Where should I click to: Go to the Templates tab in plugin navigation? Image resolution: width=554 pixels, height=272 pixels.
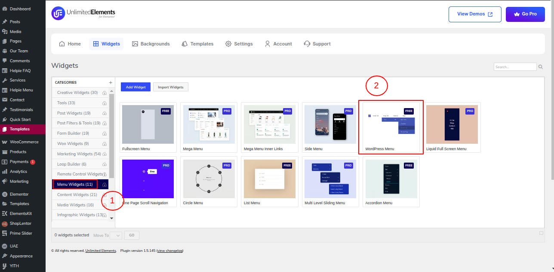point(197,44)
